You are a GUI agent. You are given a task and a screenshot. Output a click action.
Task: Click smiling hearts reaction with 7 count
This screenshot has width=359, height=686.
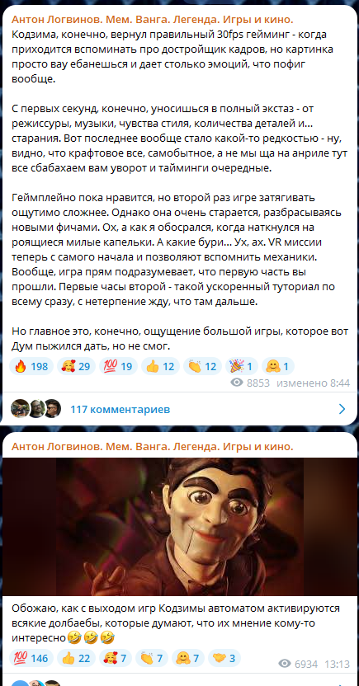[x=116, y=658]
